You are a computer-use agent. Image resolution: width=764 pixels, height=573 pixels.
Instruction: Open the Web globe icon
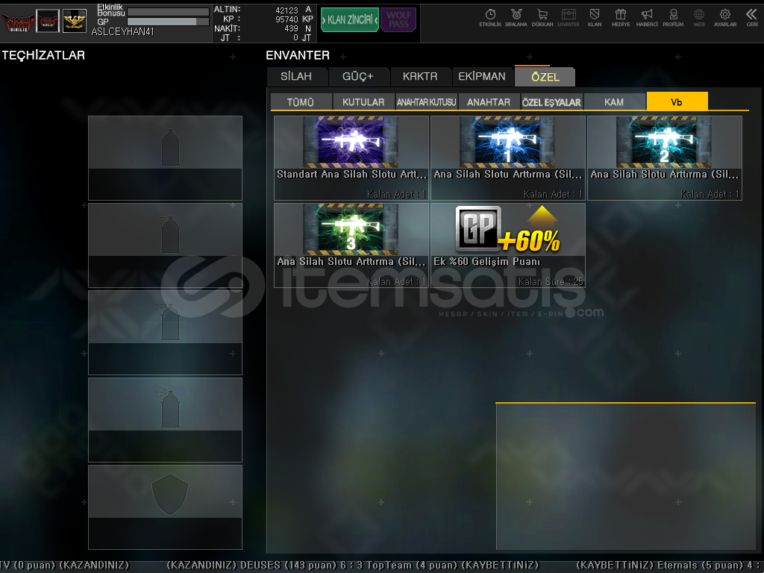click(x=699, y=18)
